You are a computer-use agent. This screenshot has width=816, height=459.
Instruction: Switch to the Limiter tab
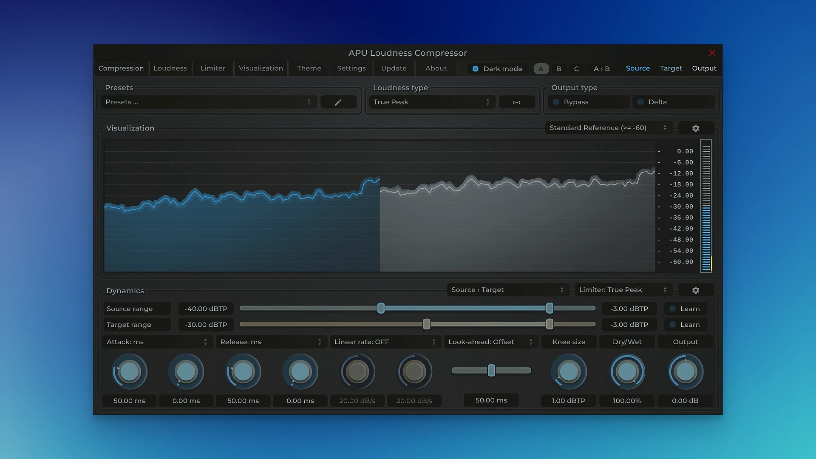pyautogui.click(x=212, y=68)
